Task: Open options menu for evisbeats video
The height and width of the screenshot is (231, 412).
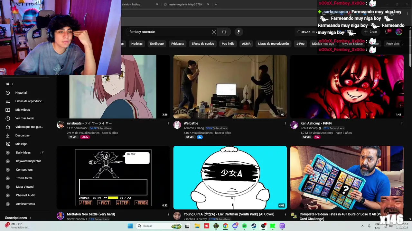Action: tap(168, 124)
